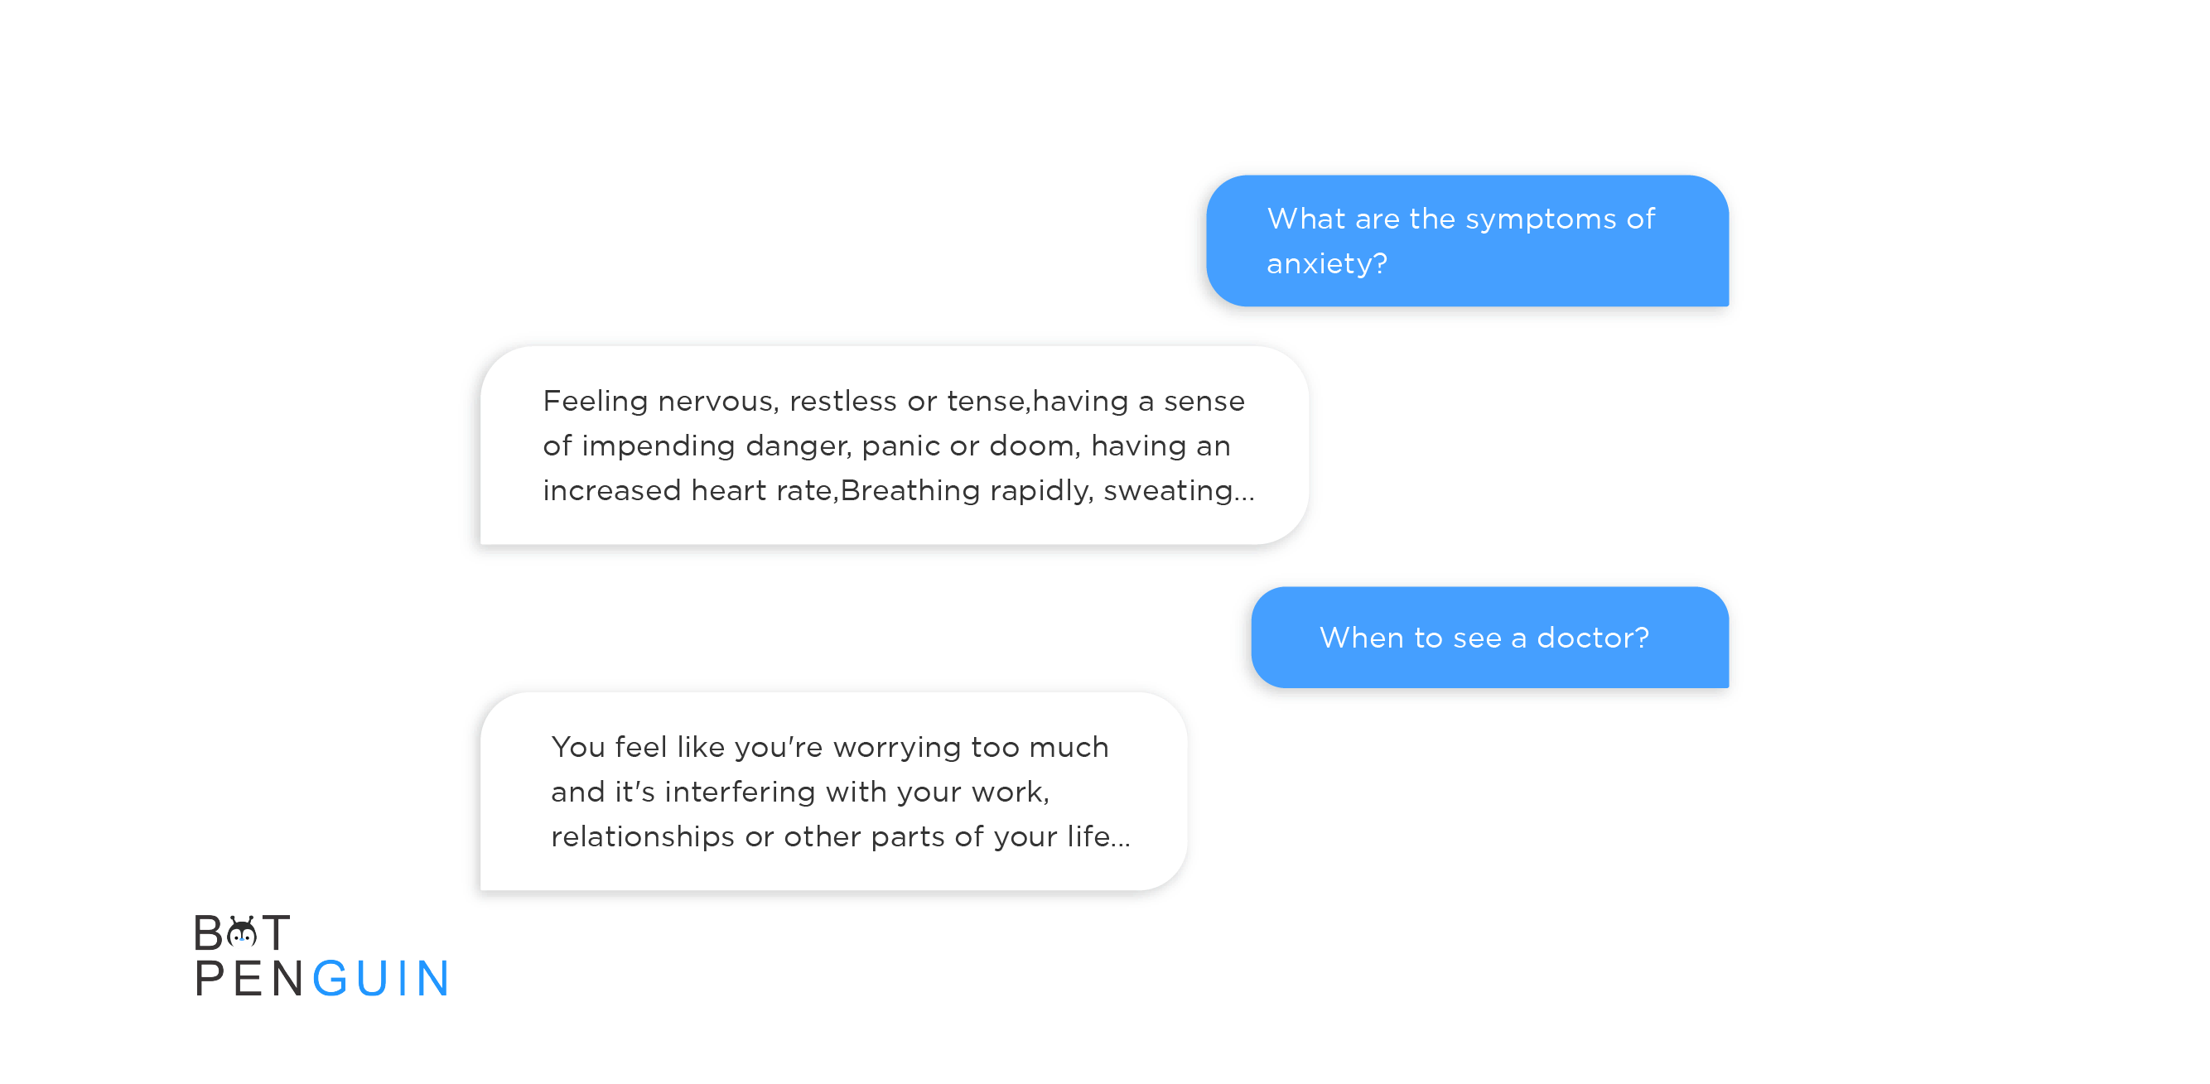Click the BotPenguin logo
Screen dimensions: 2210x1084
[321, 956]
